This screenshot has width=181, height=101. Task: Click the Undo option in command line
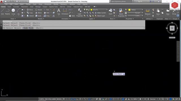click(25, 28)
